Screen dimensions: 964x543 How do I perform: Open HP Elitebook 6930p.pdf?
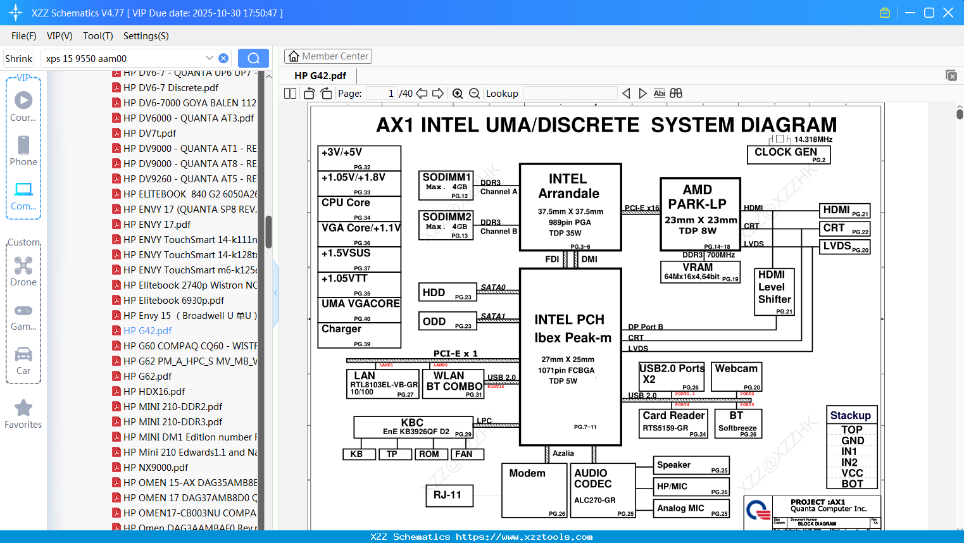click(x=168, y=301)
